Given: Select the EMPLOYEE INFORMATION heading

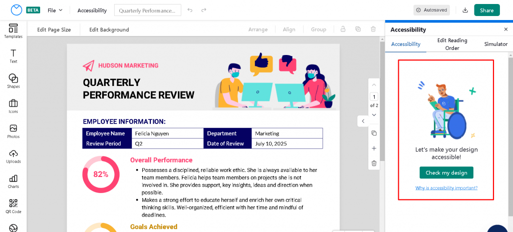Looking at the screenshot, I should pos(124,122).
